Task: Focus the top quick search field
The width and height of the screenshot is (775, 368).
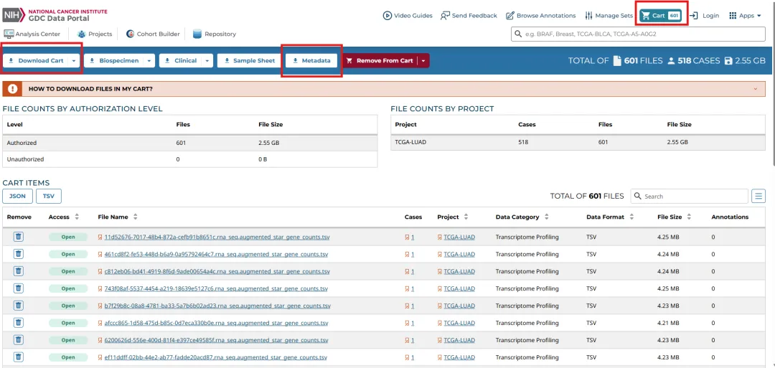Action: click(x=638, y=34)
